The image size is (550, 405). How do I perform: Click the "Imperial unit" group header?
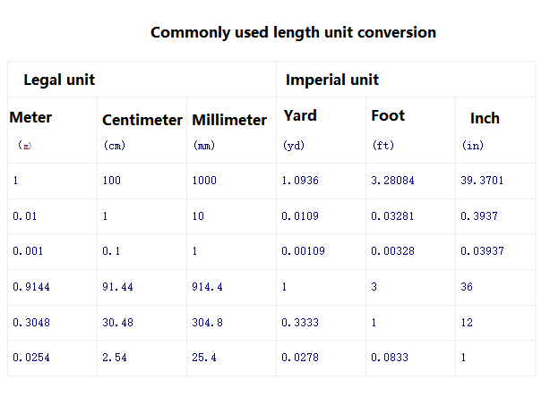click(x=331, y=80)
